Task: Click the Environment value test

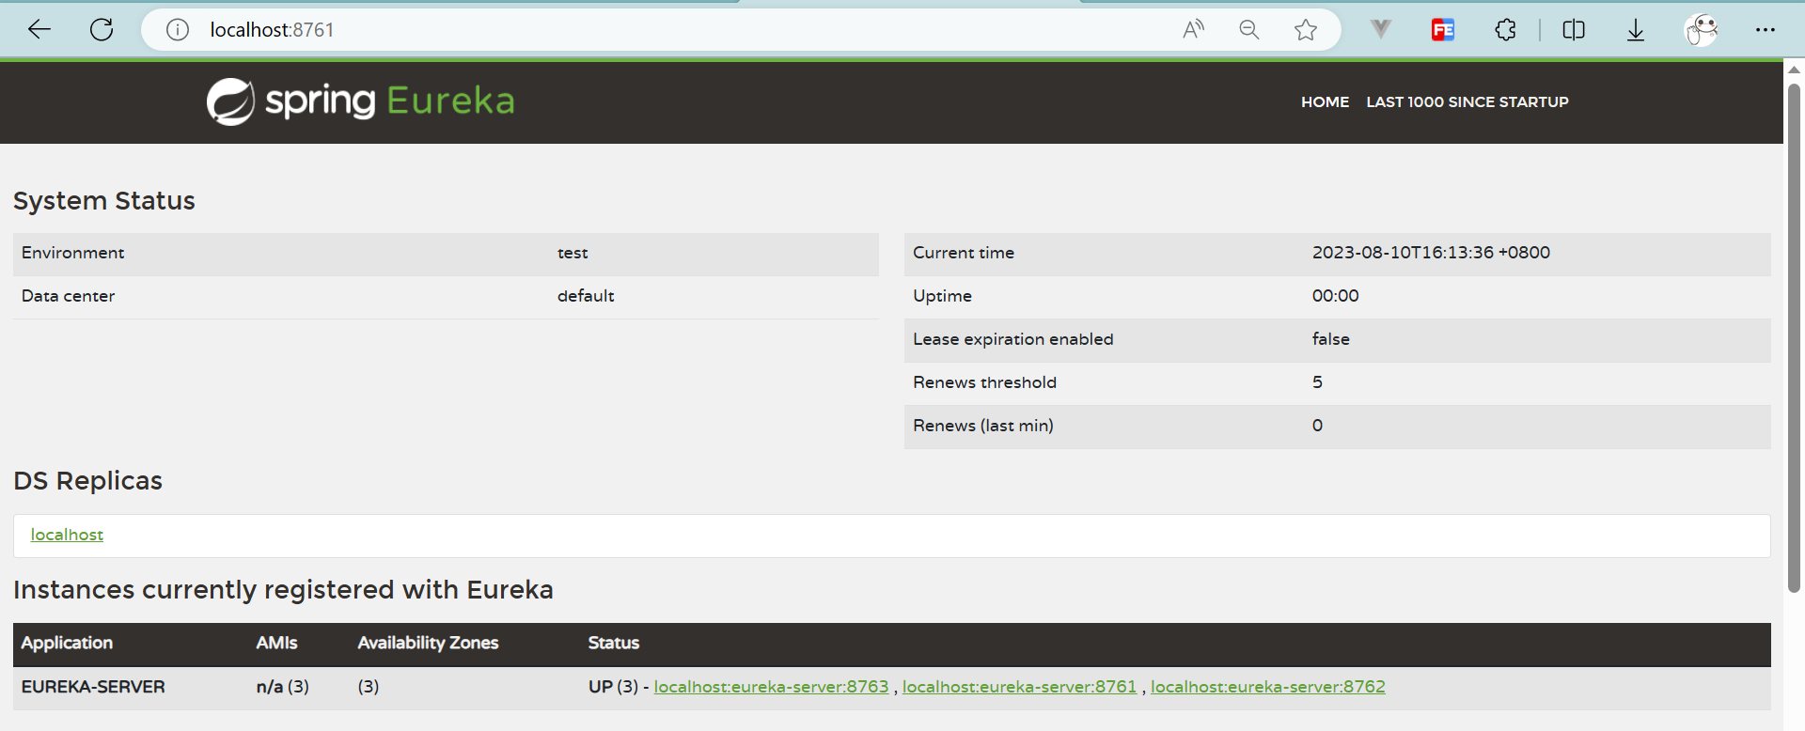Action: point(573,253)
